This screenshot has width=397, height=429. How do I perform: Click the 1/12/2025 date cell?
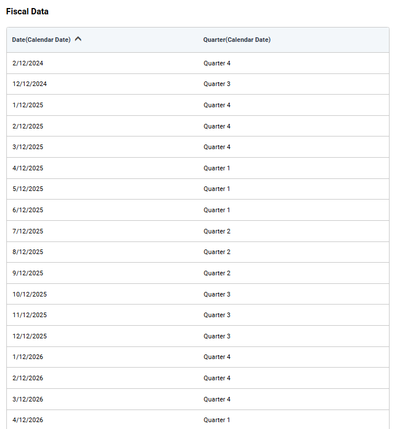(27, 106)
